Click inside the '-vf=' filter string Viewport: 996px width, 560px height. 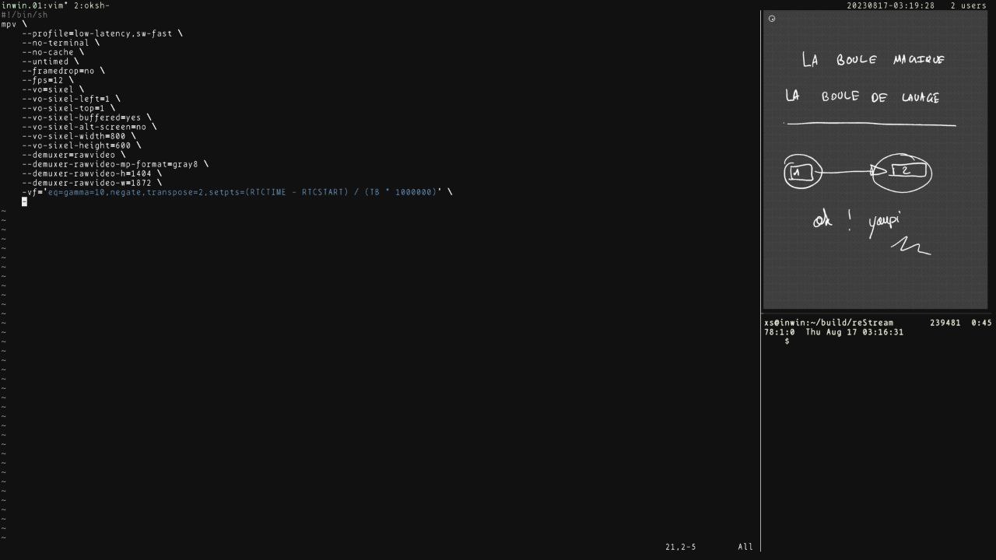(x=242, y=192)
